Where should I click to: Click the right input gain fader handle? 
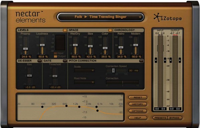click(x=165, y=60)
